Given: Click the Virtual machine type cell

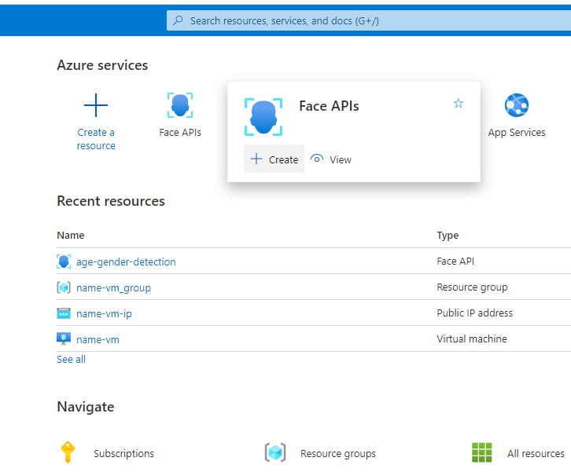Looking at the screenshot, I should point(472,339).
